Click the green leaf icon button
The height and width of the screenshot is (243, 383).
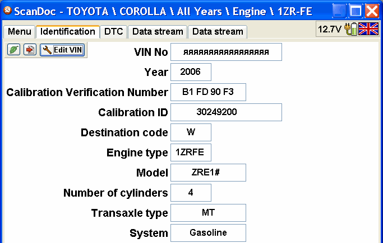(13, 50)
